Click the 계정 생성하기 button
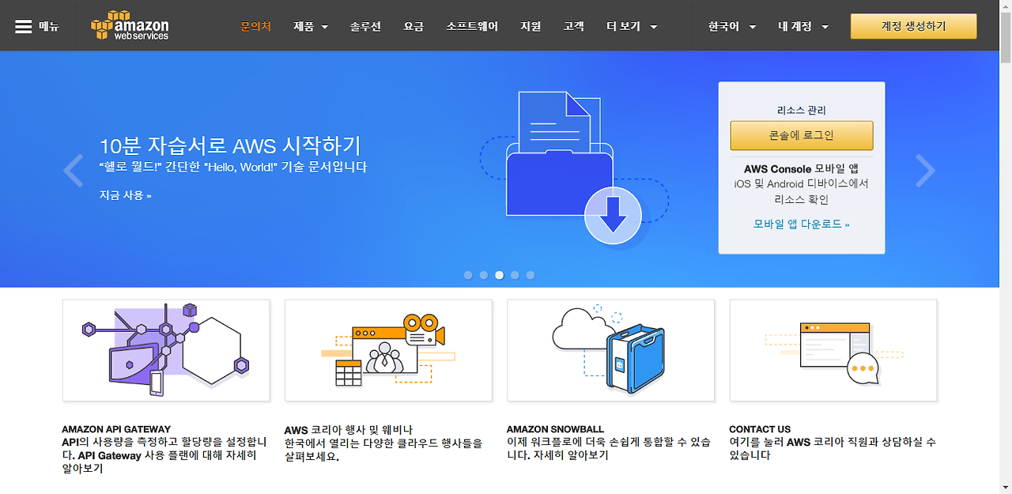1012x494 pixels. pos(913,26)
